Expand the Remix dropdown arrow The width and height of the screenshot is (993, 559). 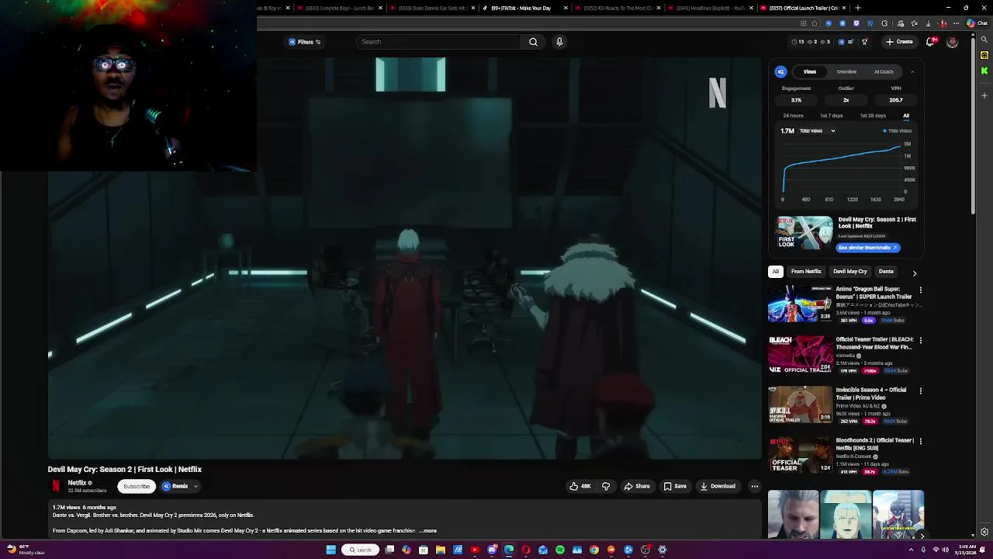click(x=195, y=486)
